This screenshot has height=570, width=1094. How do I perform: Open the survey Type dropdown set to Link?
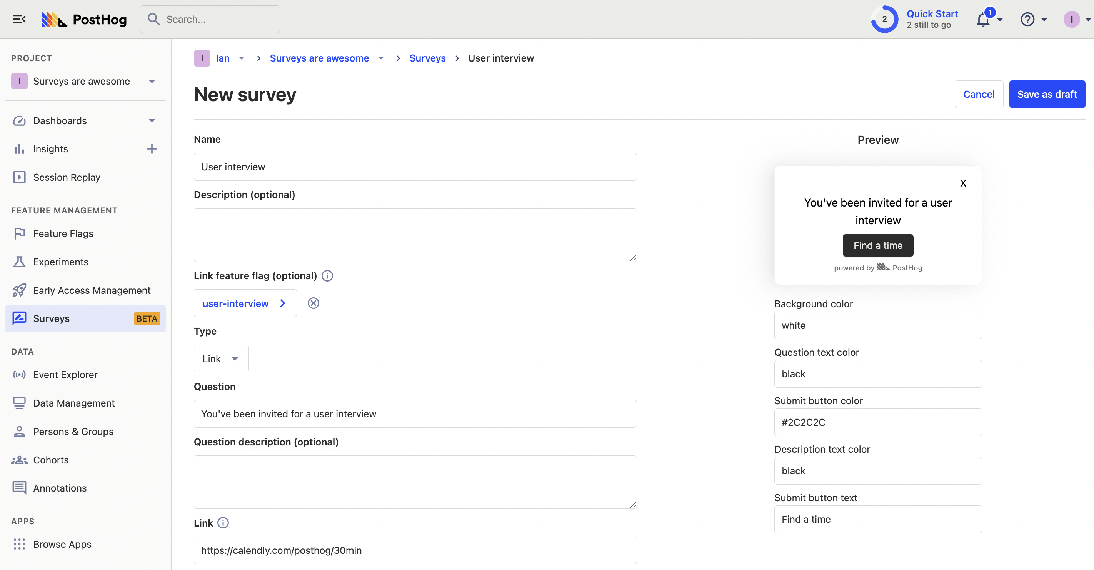[221, 359]
